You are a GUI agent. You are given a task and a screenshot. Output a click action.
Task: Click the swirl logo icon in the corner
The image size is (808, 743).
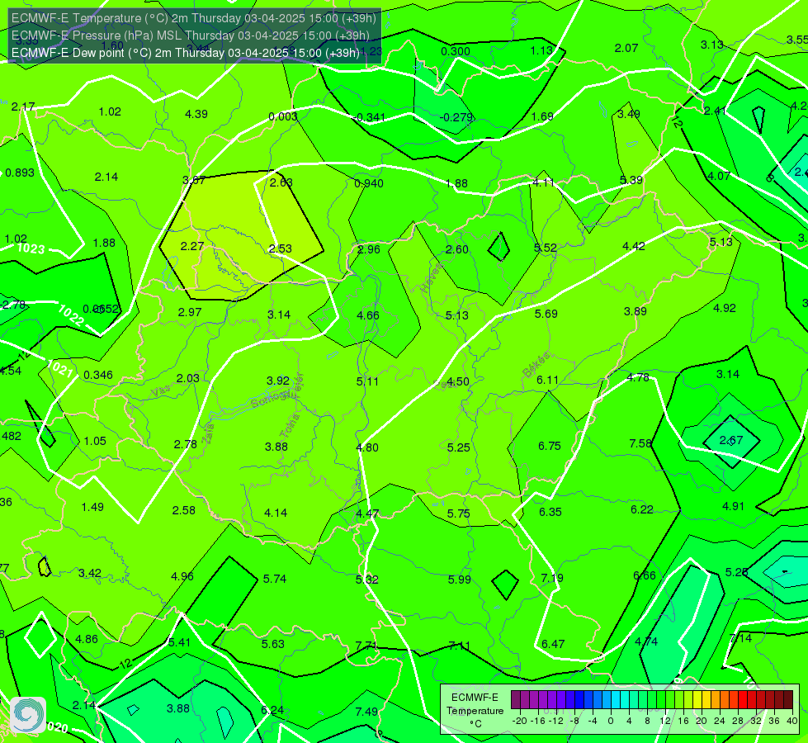click(x=28, y=715)
